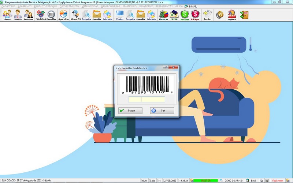
Task: Click the Receber green dollar icon
Action: tap(185, 15)
